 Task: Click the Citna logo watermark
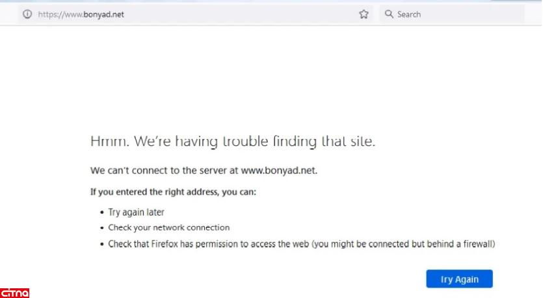pyautogui.click(x=16, y=293)
